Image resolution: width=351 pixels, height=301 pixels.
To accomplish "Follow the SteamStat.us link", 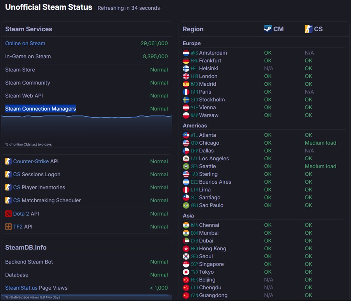I will pyautogui.click(x=21, y=288).
